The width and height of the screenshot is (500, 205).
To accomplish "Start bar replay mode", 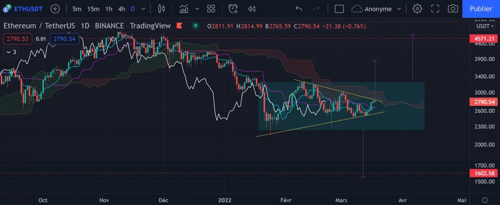I will pos(251,9).
